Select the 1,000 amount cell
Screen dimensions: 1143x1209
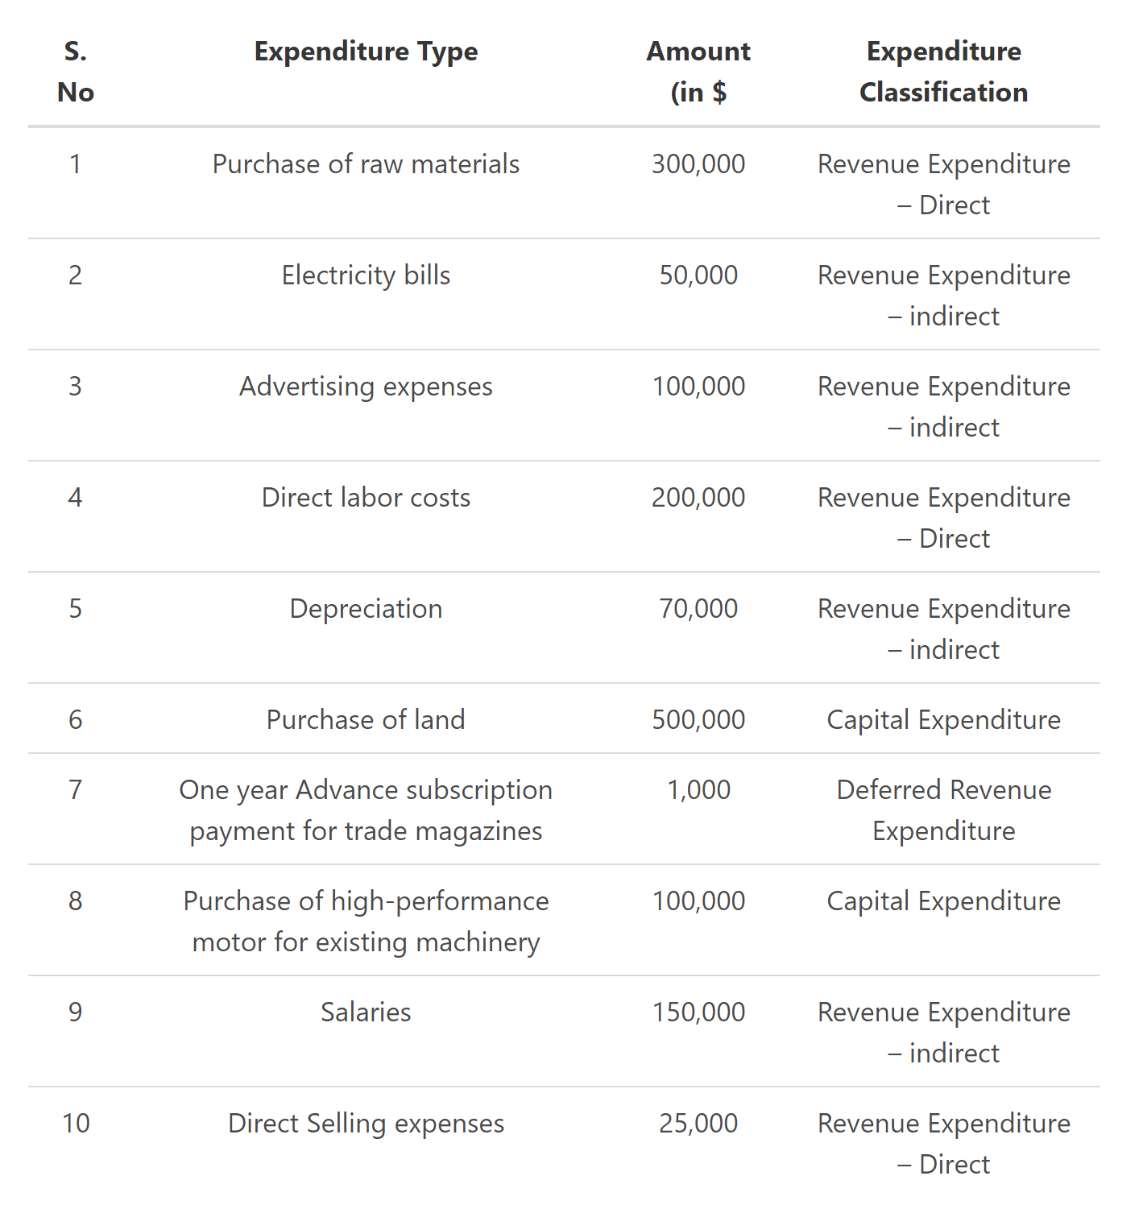coord(698,790)
